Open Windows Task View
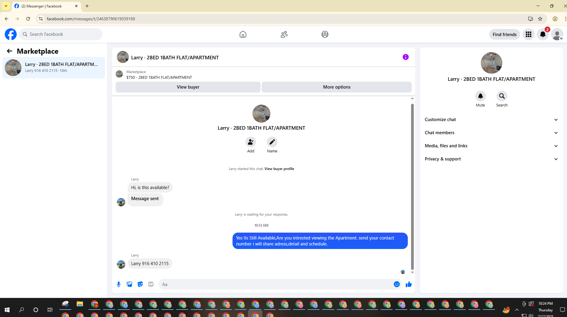The image size is (567, 317). pos(50,310)
